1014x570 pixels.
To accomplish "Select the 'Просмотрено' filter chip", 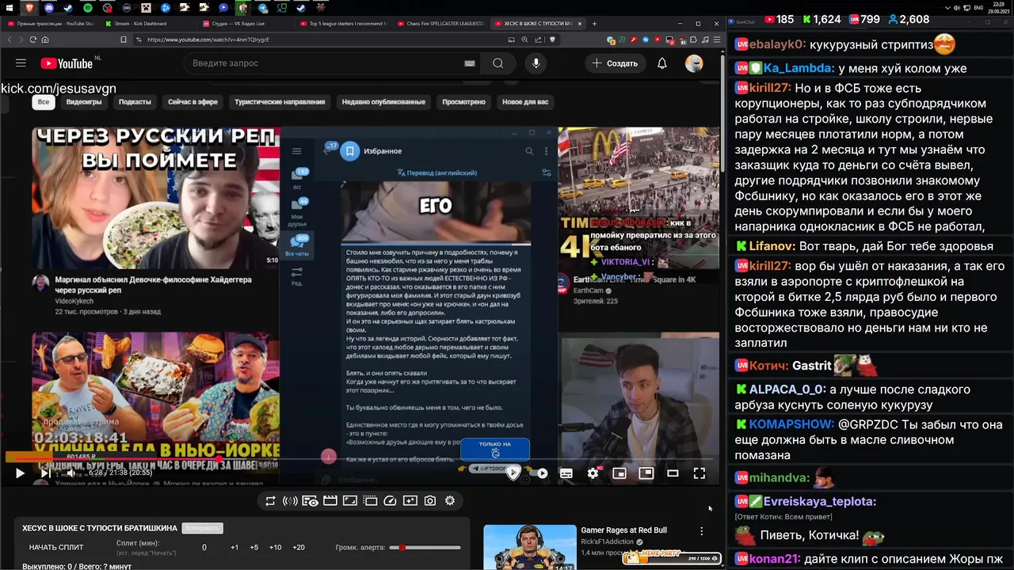I will pos(463,102).
